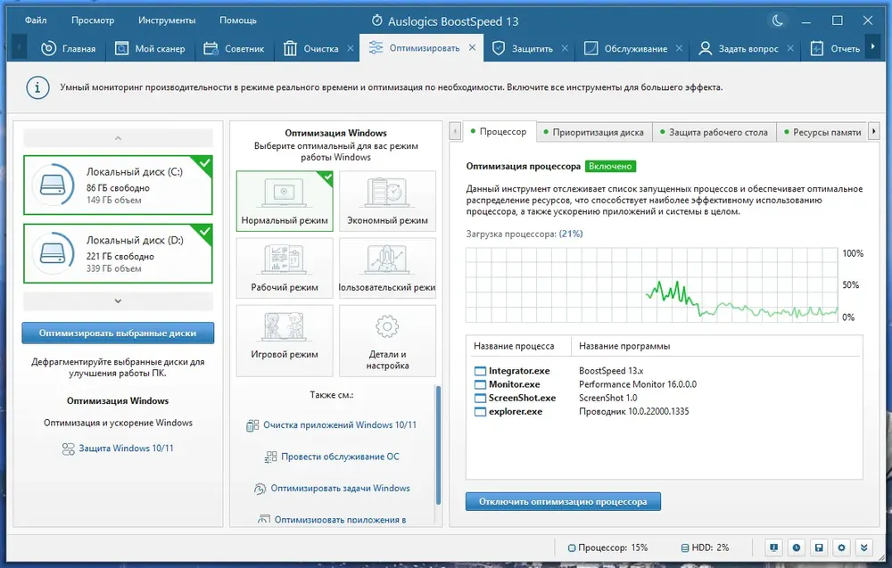Open Очистка приложений Windows 10/11 link
892x568 pixels.
pos(331,425)
